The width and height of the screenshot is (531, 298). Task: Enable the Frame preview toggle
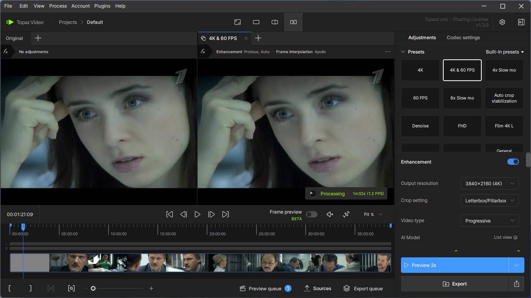click(311, 214)
